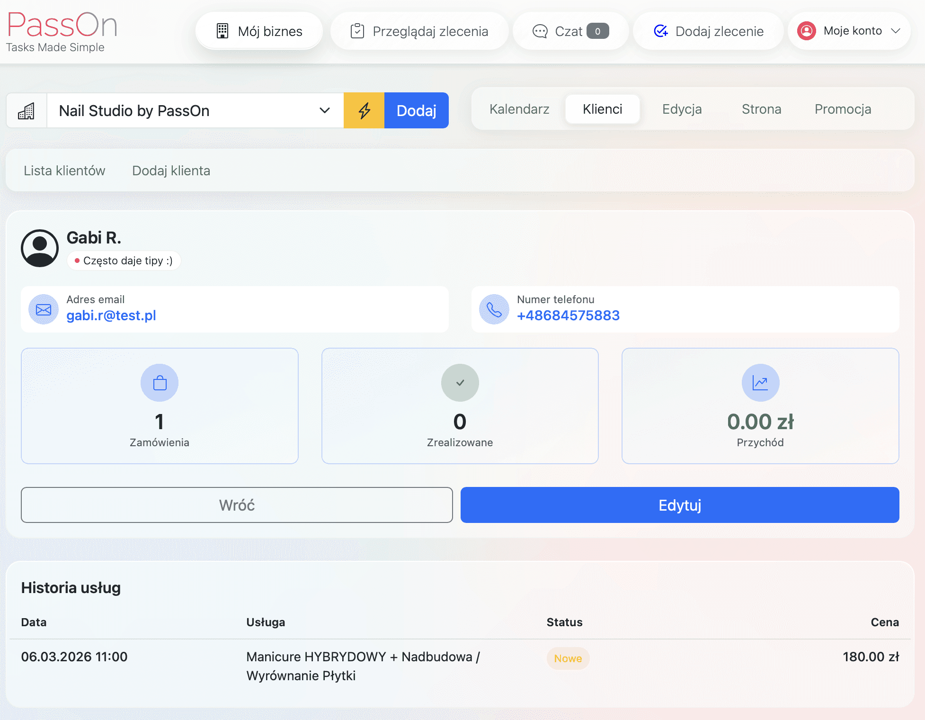Image resolution: width=925 pixels, height=720 pixels.
Task: Open Czat with message counter
Action: coord(570,31)
